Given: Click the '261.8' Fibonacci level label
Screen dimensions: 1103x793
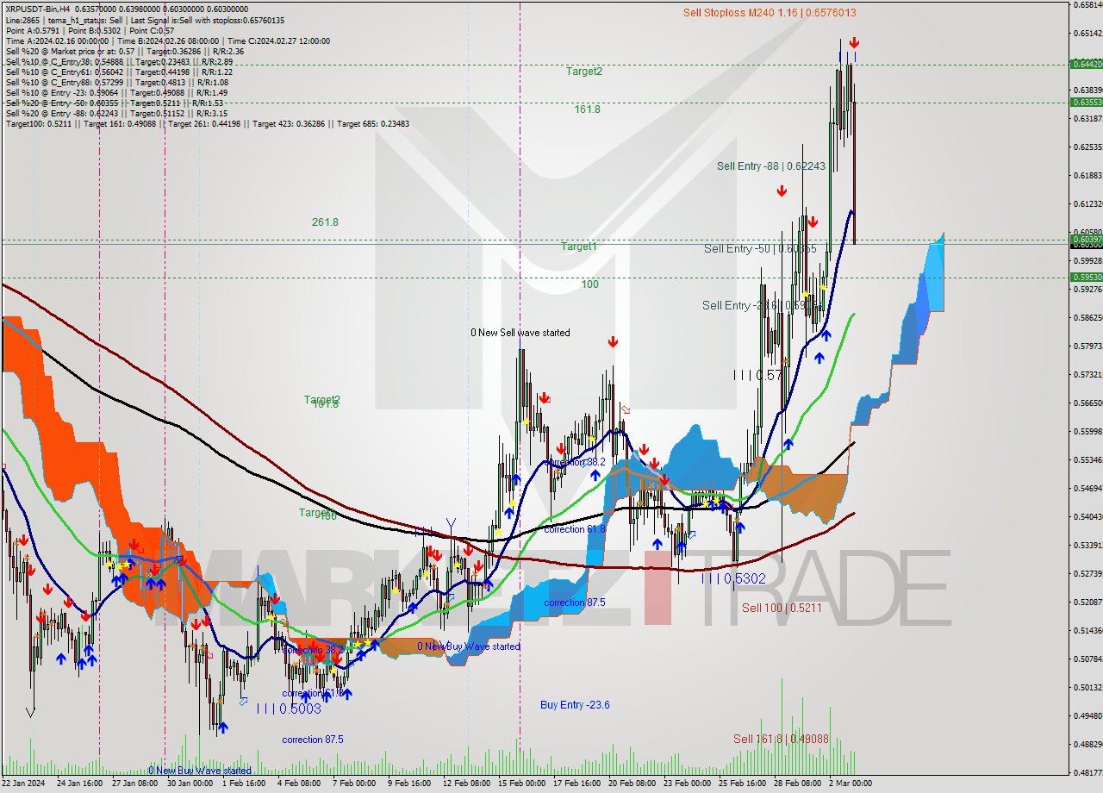Looking at the screenshot, I should pos(325,222).
